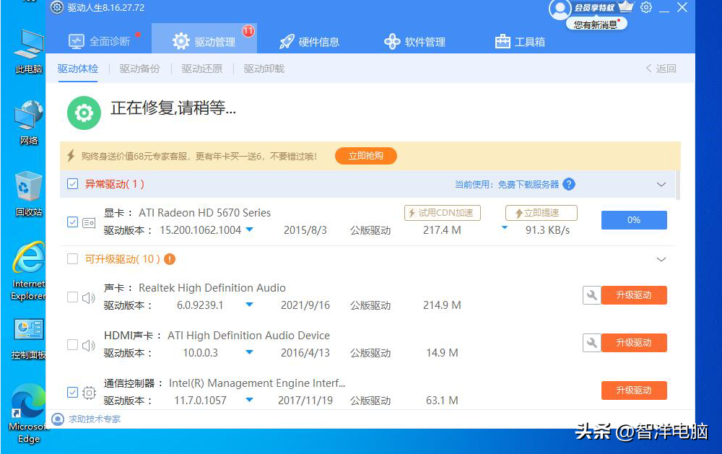Open Microsoft Edge desktop icon
Viewport: 722px width, 454px height.
(29, 414)
